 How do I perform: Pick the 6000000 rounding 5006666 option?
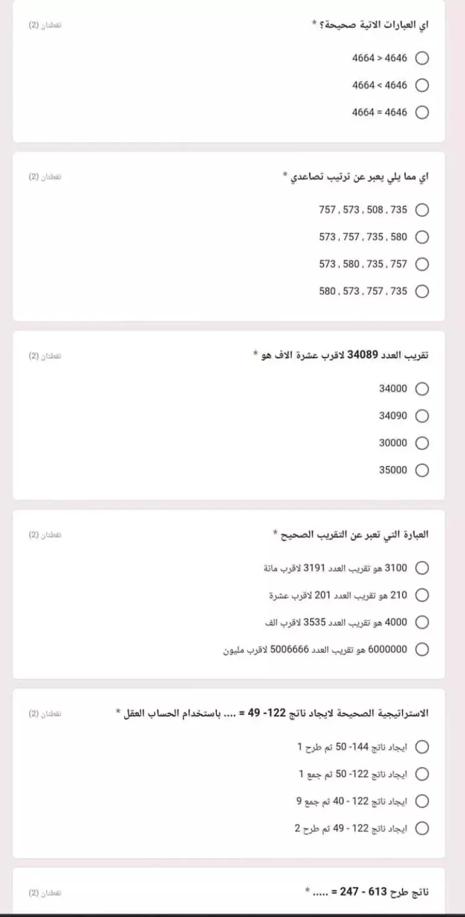point(422,650)
